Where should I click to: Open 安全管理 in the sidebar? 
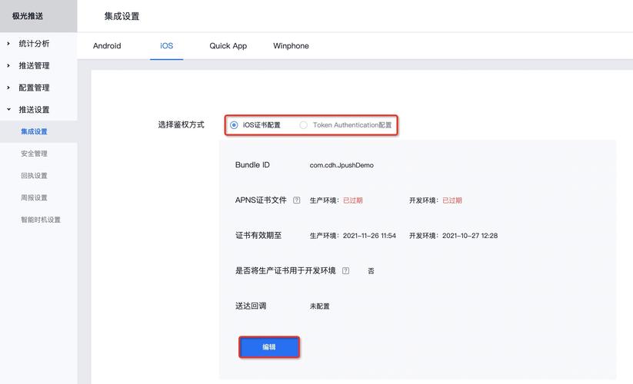point(34,154)
